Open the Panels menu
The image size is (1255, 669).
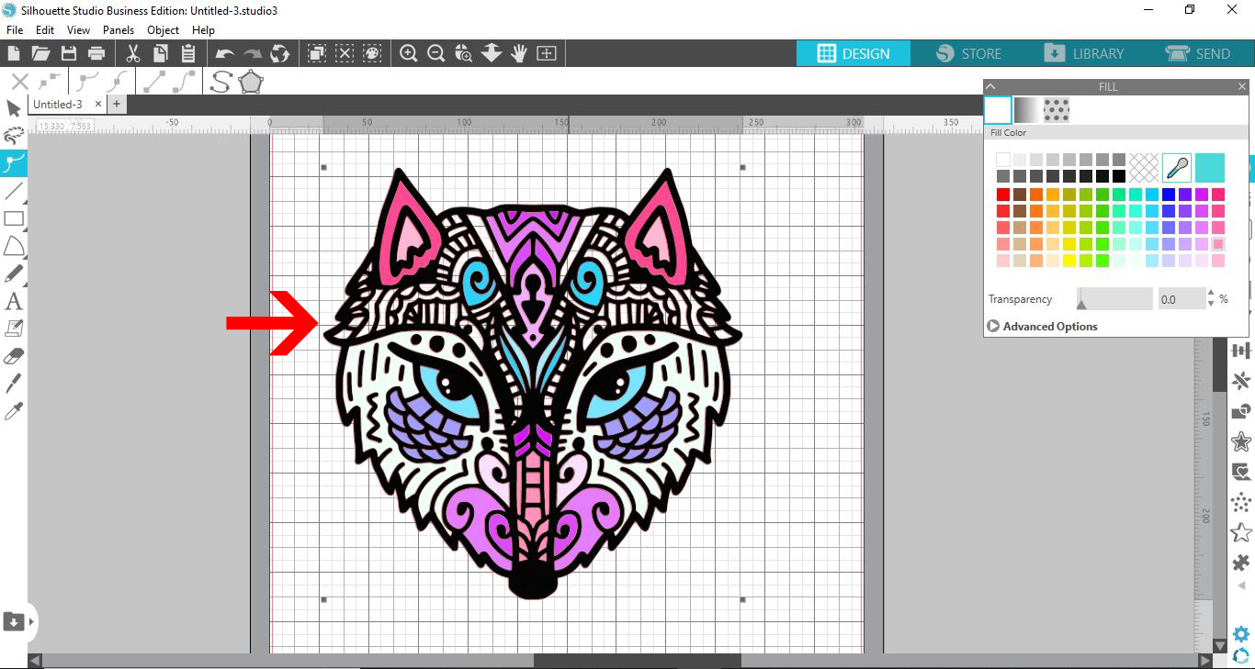pos(119,30)
